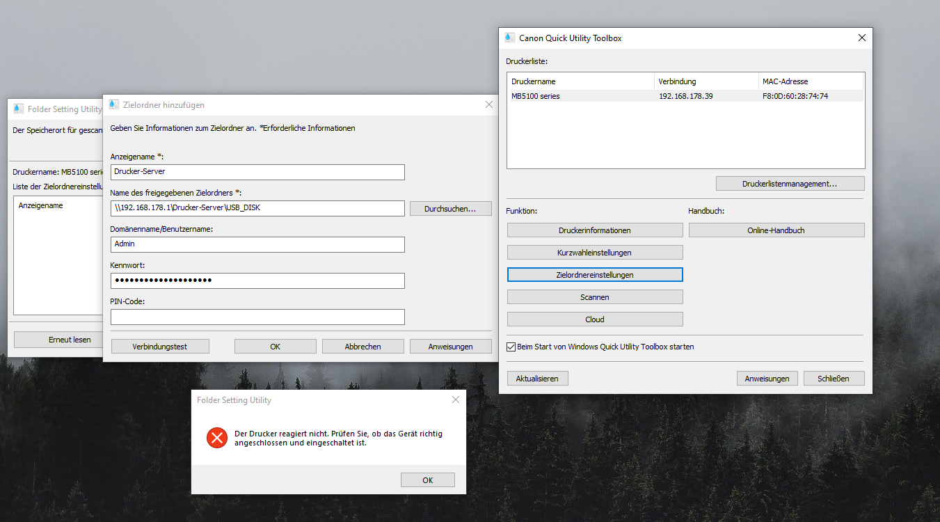
Task: Open the Online-Handbuch
Action: pyautogui.click(x=776, y=230)
